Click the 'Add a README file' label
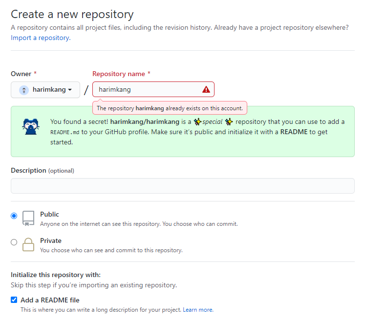The width and height of the screenshot is (366, 320). pyautogui.click(x=50, y=300)
